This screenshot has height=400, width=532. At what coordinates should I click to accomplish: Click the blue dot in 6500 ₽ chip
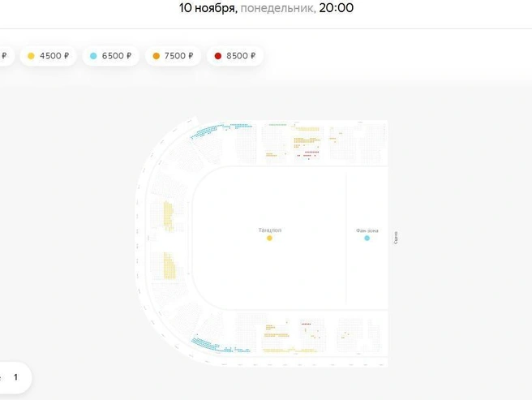[x=93, y=56]
